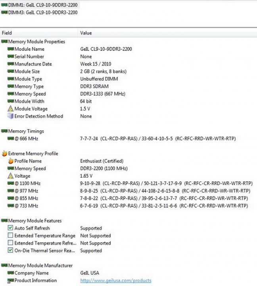Select the 'DDR3-1333 (667 MHz)' value
The image size is (257, 286).
[103, 94]
